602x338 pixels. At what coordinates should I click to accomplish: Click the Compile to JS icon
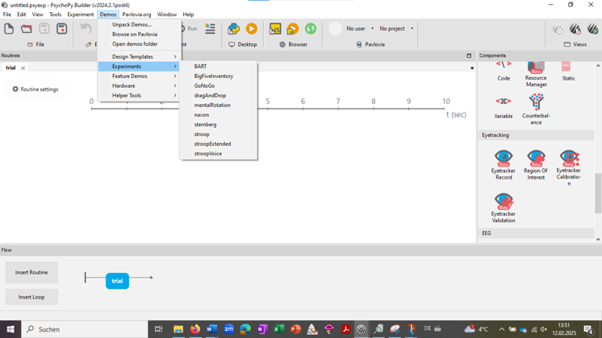[275, 29]
